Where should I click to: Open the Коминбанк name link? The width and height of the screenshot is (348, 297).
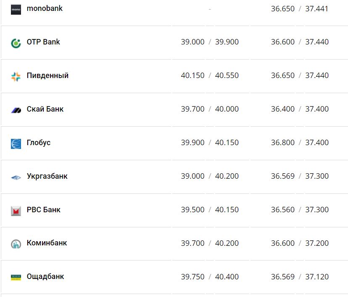click(47, 243)
